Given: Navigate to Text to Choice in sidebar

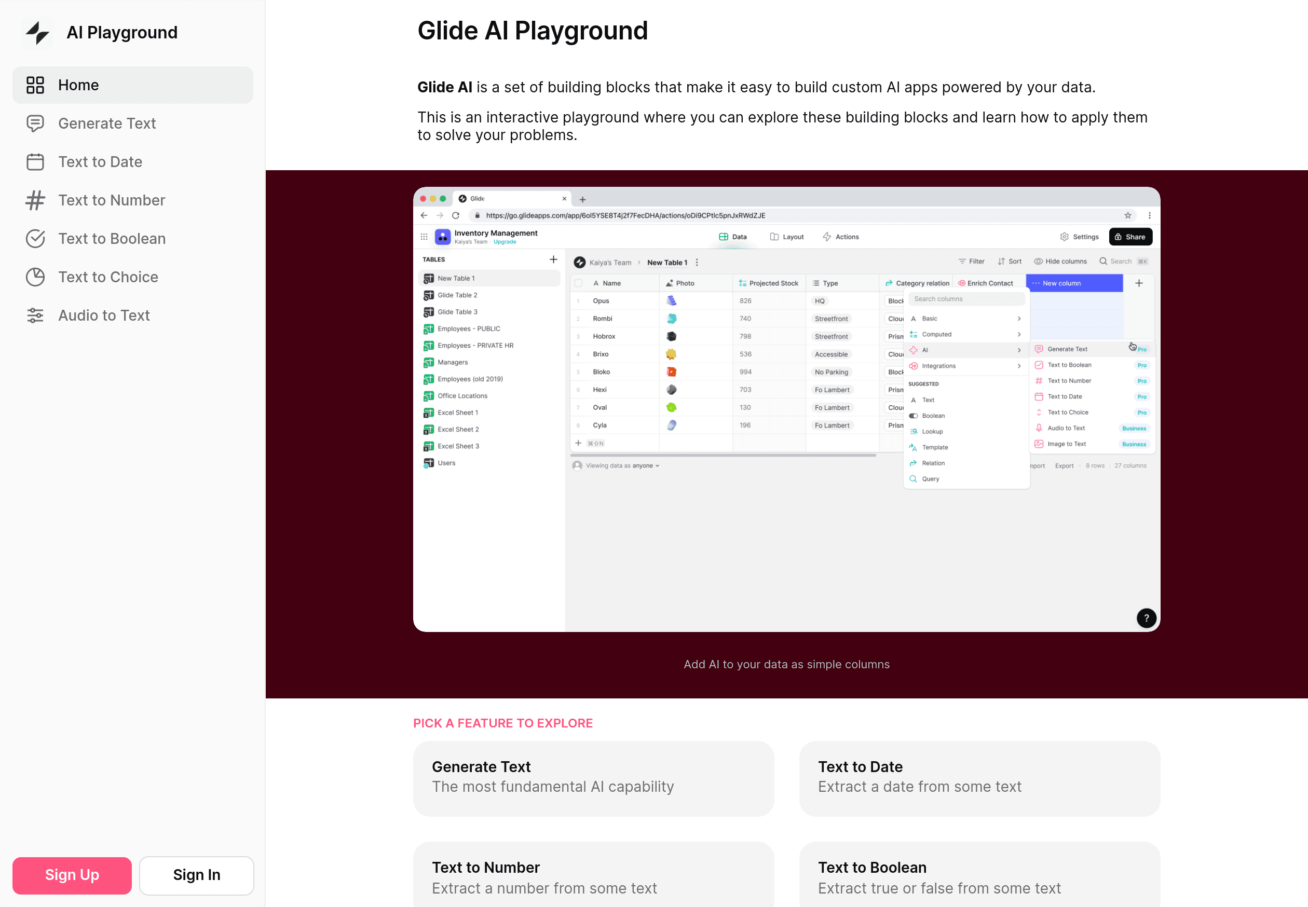Looking at the screenshot, I should 132,277.
